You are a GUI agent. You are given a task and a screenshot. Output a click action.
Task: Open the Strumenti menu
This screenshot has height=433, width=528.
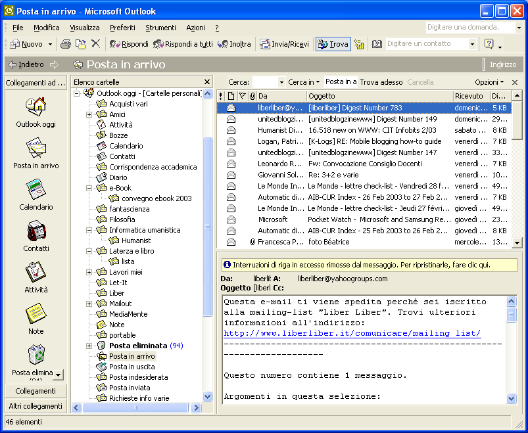[x=160, y=28]
